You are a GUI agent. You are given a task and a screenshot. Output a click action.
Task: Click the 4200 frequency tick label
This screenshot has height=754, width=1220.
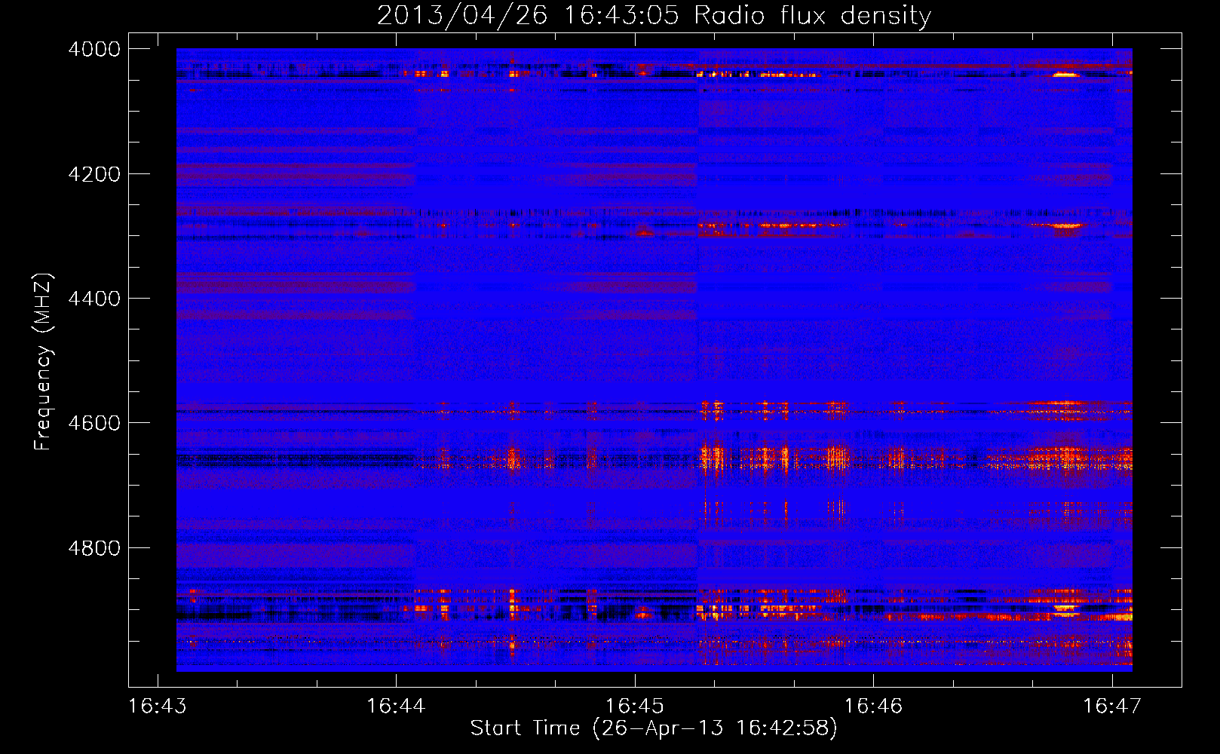point(94,174)
